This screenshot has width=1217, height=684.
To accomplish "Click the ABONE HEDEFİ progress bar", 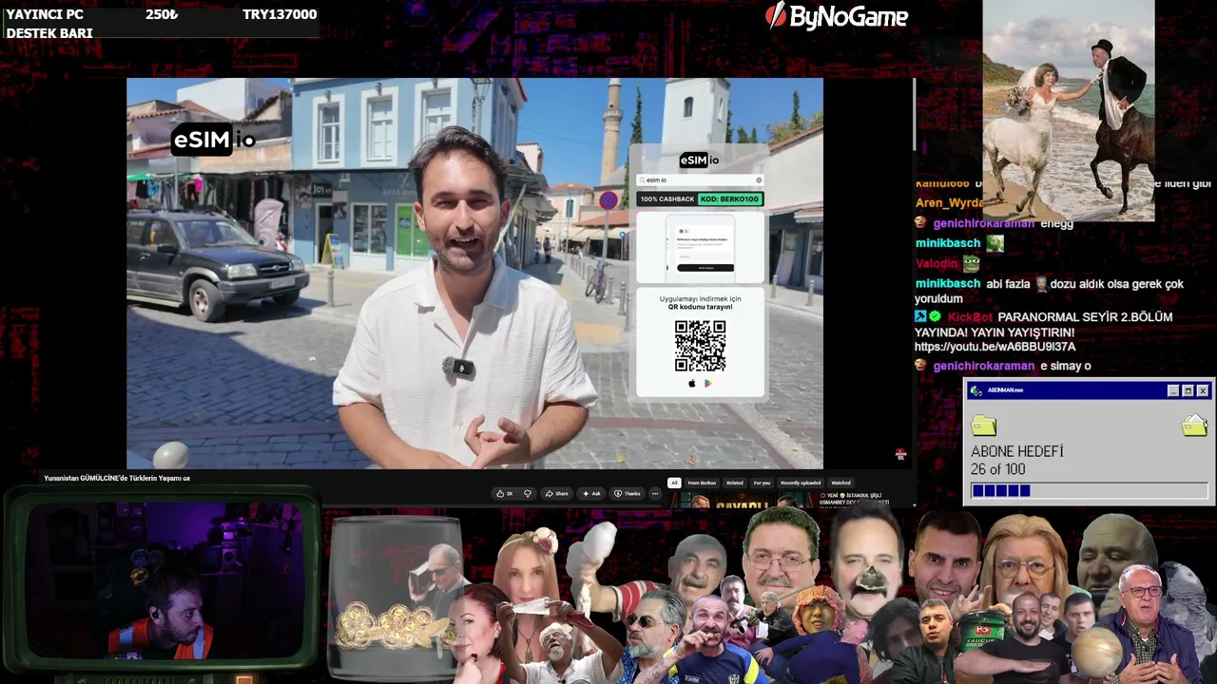I will point(1089,490).
